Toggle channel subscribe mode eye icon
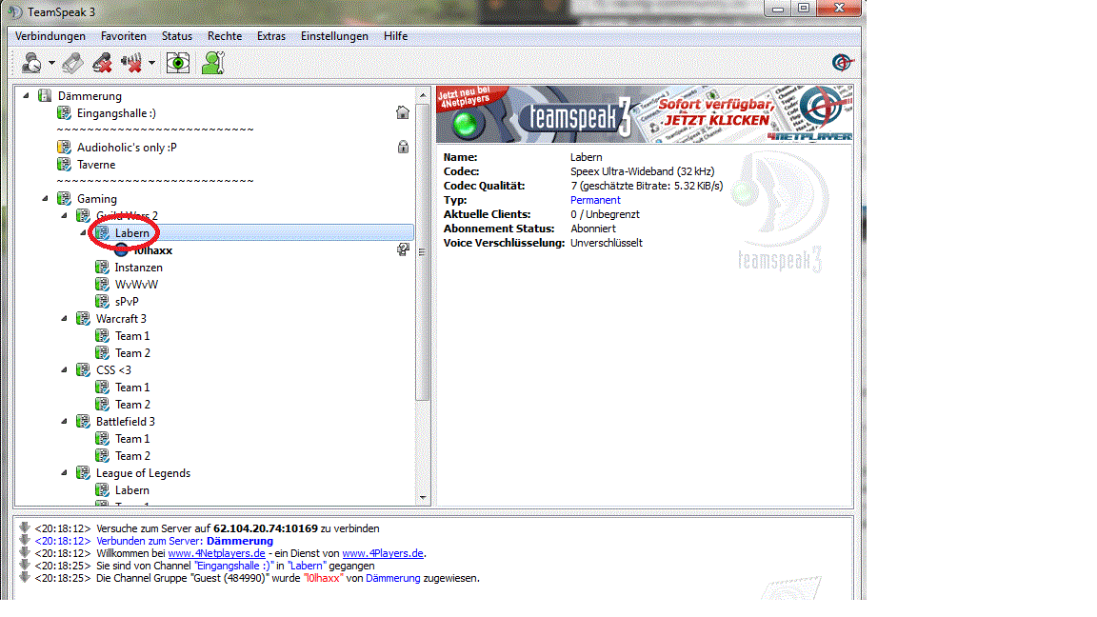1097x617 pixels. tap(177, 63)
